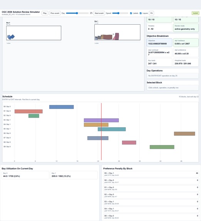Select the B9 green schedule bar

[162, 147]
